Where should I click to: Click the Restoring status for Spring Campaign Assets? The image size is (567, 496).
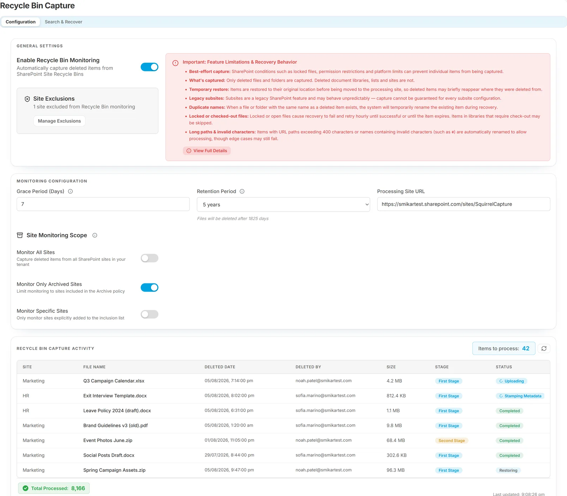point(508,470)
